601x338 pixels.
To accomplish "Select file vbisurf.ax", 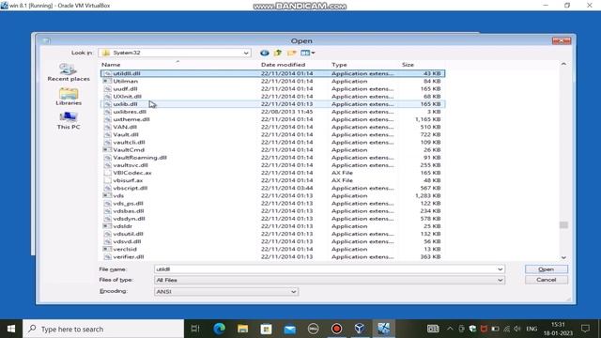I will coord(272,180).
